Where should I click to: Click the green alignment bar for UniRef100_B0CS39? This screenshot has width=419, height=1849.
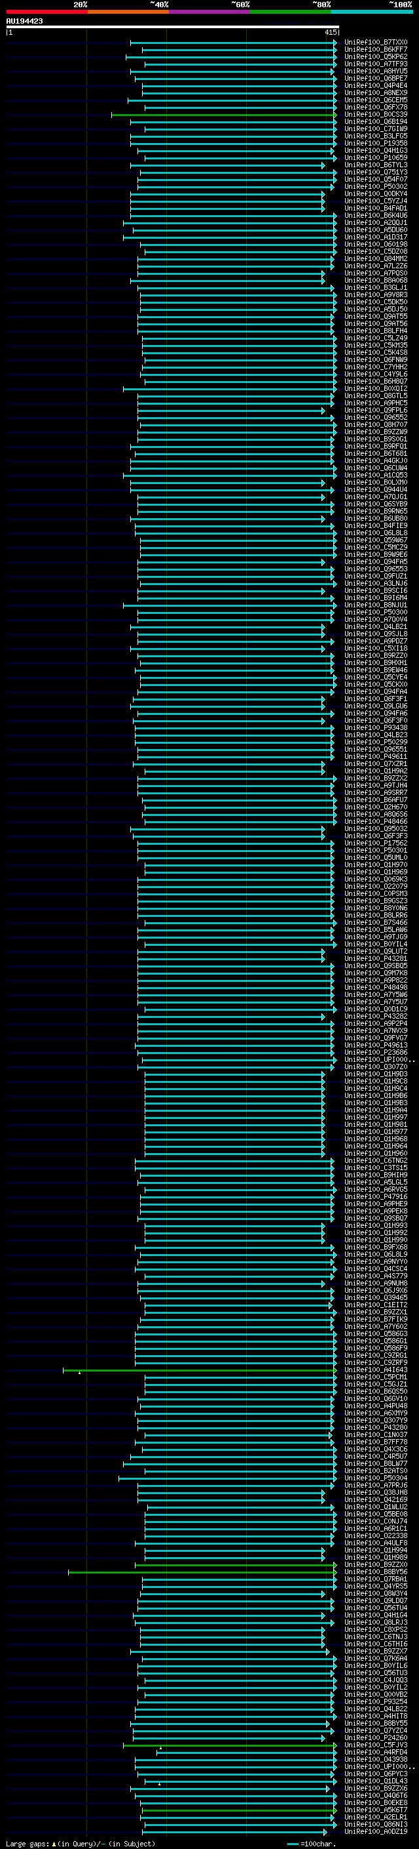[x=223, y=115]
